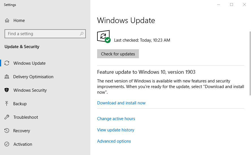The height and width of the screenshot is (155, 251).
Task: Click the Backup upward arrow icon
Action: click(x=6, y=104)
